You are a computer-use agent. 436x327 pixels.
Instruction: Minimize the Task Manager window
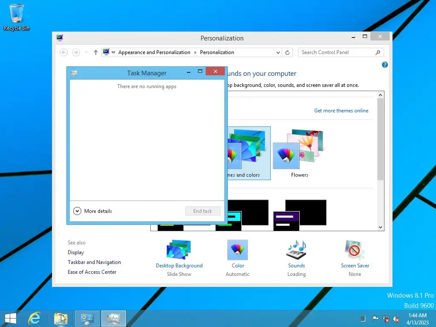click(x=189, y=72)
